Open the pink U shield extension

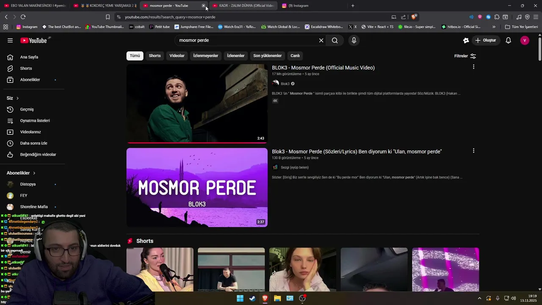[x=480, y=17]
